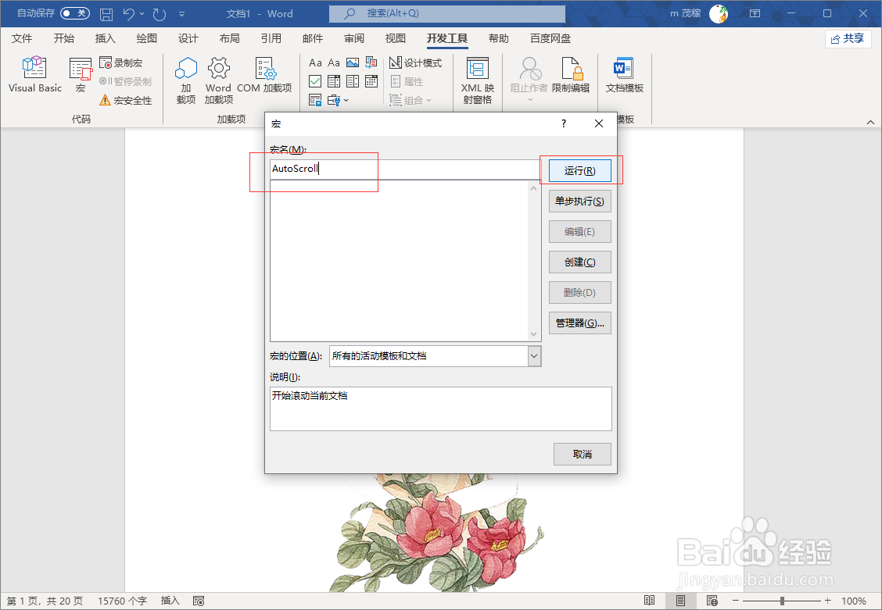Toggle 设计模式 design mode

tap(416, 63)
